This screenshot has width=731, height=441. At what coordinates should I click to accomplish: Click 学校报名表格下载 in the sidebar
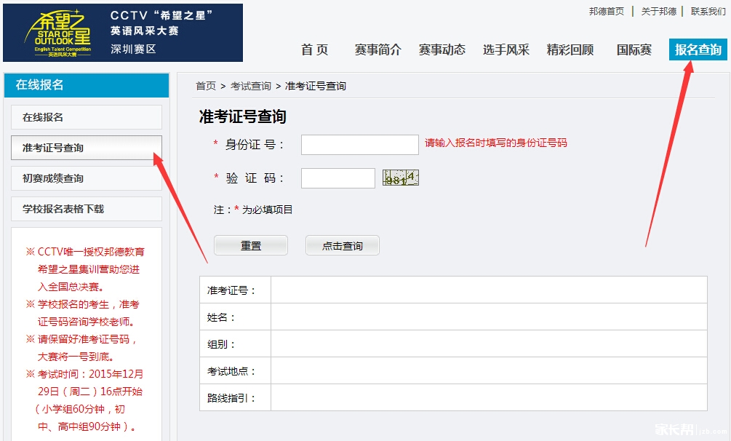87,209
